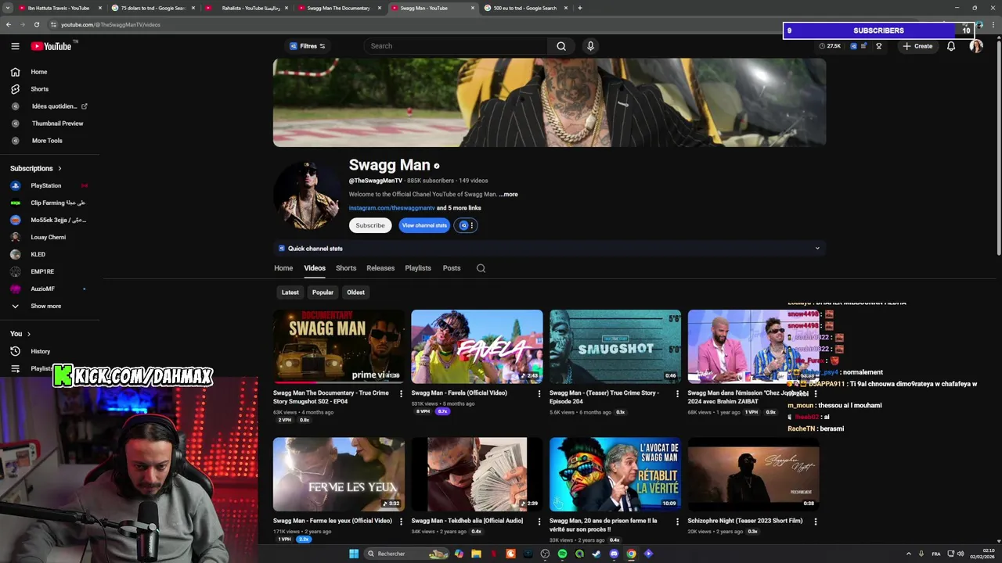The width and height of the screenshot is (1002, 563).
Task: Go back in browser
Action: [x=9, y=24]
